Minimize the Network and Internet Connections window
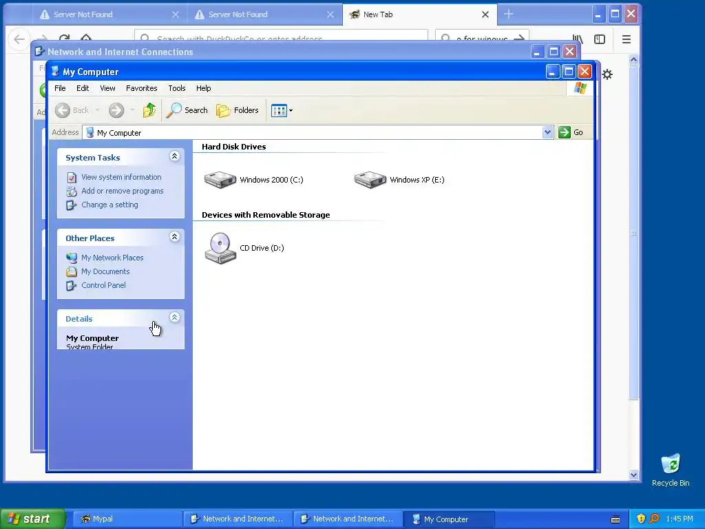 coord(537,52)
